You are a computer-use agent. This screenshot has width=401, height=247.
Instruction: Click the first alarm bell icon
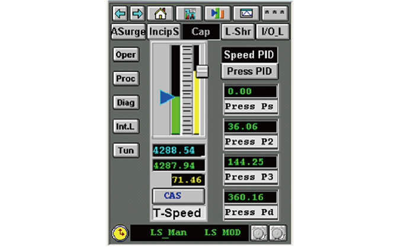click(259, 233)
